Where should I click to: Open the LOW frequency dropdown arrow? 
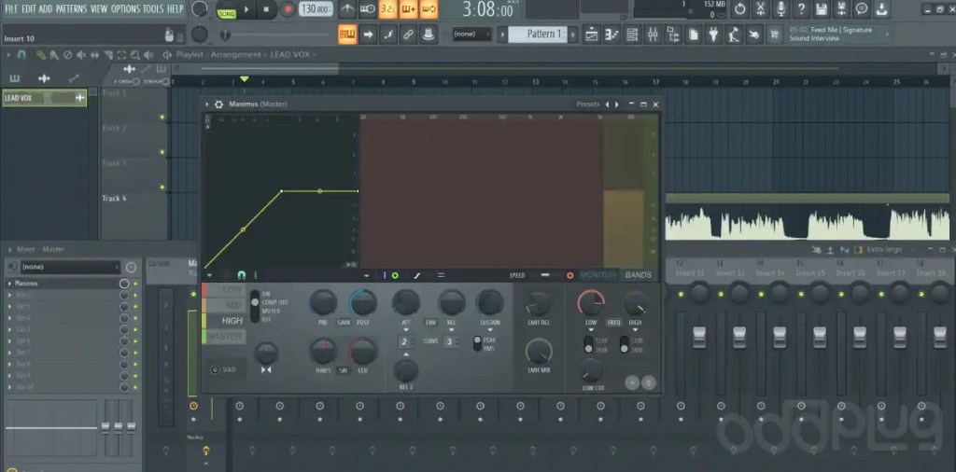pyautogui.click(x=591, y=330)
